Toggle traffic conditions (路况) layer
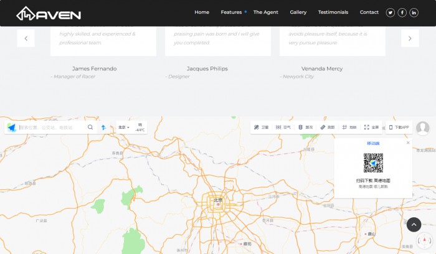 (x=305, y=127)
